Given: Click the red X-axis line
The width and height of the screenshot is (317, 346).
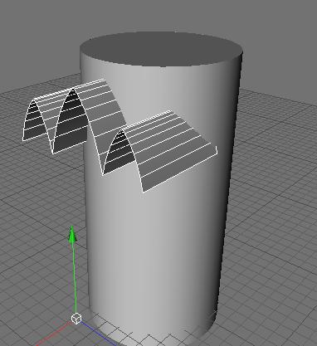Looking at the screenshot, I should 54,334.
